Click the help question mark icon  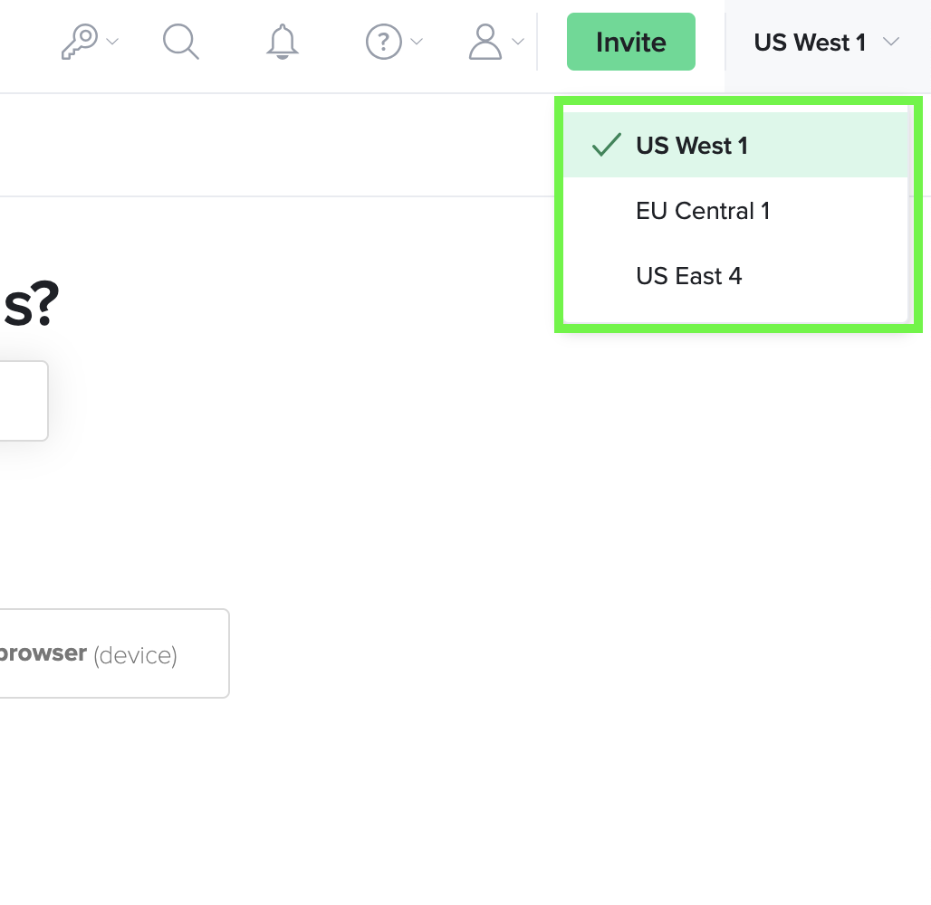click(383, 42)
